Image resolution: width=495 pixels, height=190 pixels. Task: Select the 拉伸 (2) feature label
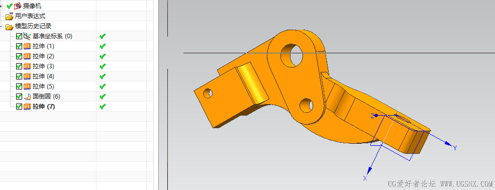tap(44, 56)
